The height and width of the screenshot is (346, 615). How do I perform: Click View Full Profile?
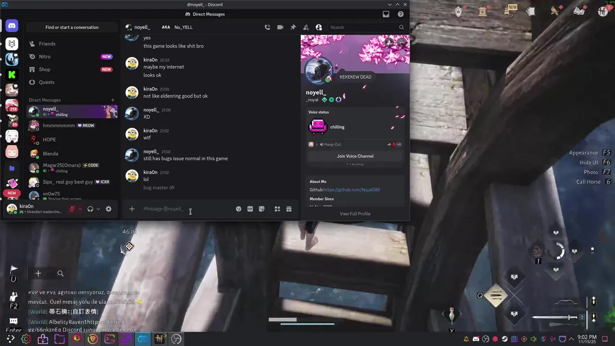pyautogui.click(x=355, y=214)
